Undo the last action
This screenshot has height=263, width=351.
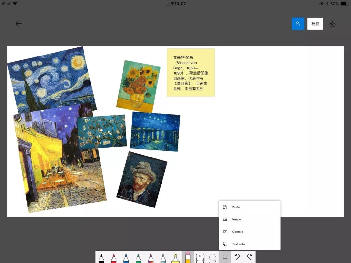pos(237,257)
